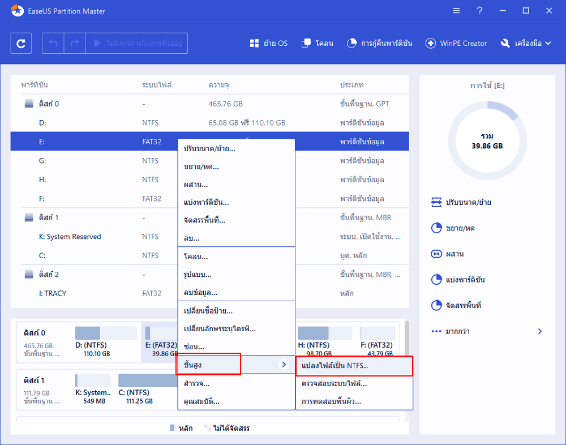The height and width of the screenshot is (445, 566).
Task: Click ดิสก์ 1 label in disk map
Action: [34, 380]
